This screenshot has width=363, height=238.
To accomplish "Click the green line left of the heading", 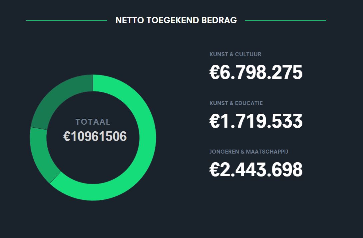I will 67,20.
